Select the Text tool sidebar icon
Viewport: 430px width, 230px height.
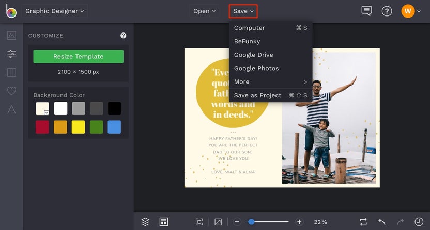pyautogui.click(x=11, y=109)
